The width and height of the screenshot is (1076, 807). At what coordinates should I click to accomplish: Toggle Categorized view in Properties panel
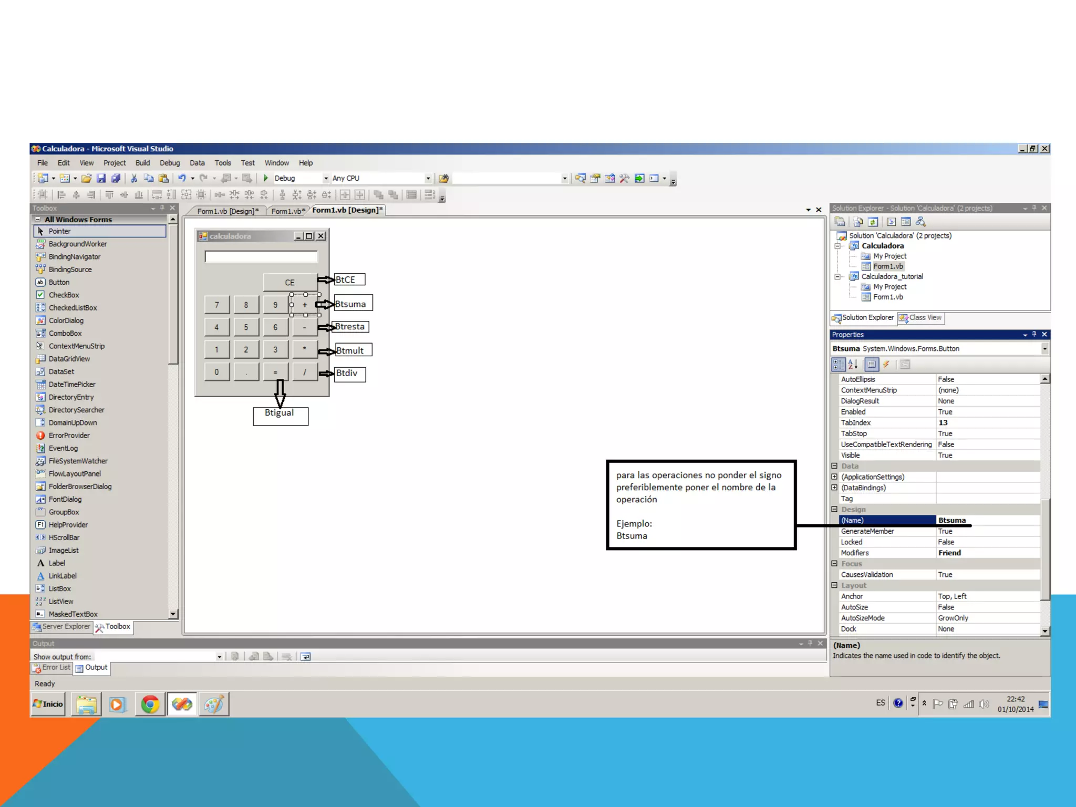pyautogui.click(x=839, y=364)
